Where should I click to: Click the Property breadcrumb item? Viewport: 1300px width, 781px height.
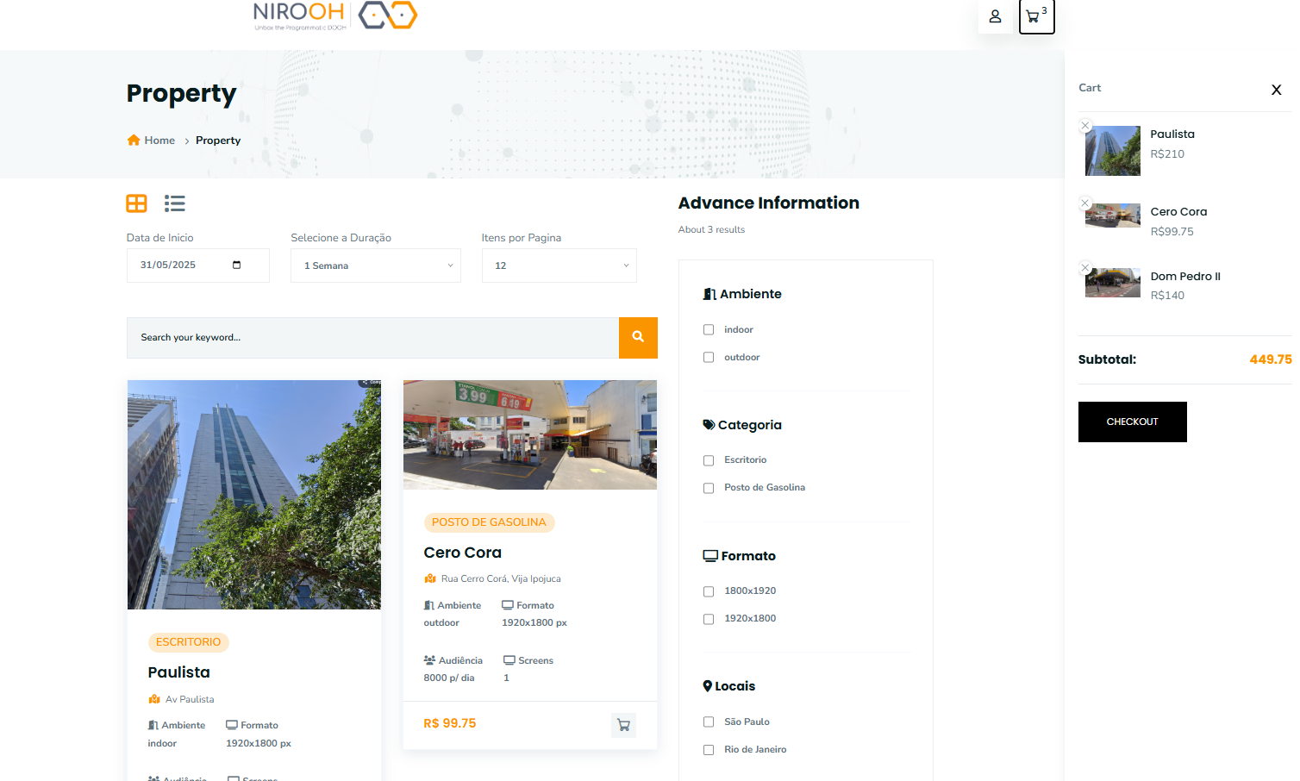click(218, 141)
